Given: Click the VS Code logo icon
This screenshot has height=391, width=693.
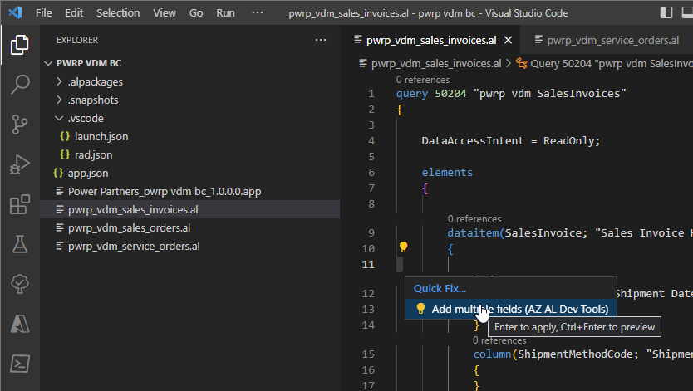Looking at the screenshot, I should 15,12.
